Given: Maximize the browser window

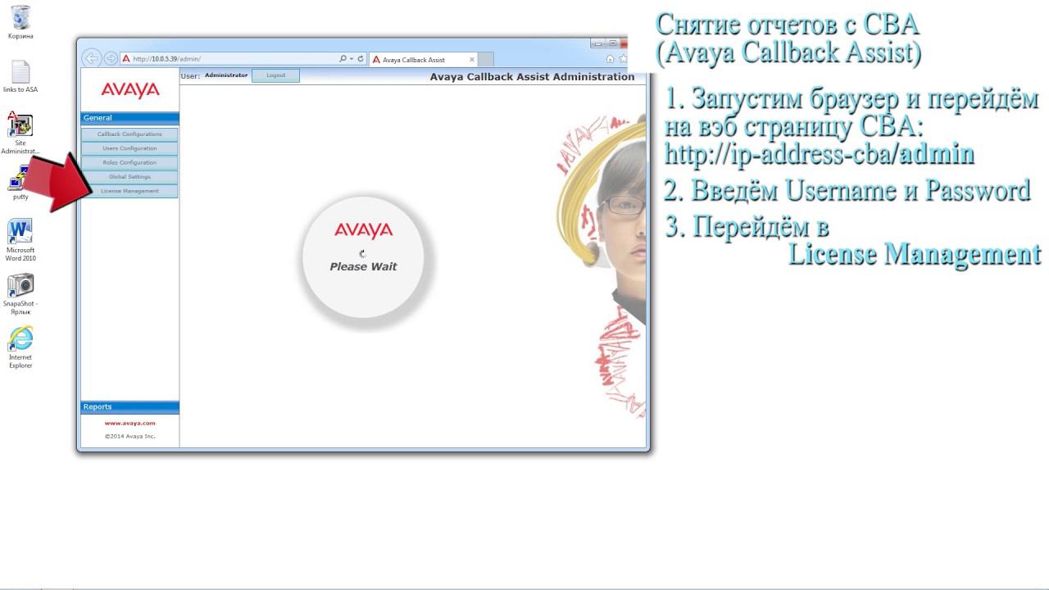Looking at the screenshot, I should (613, 43).
